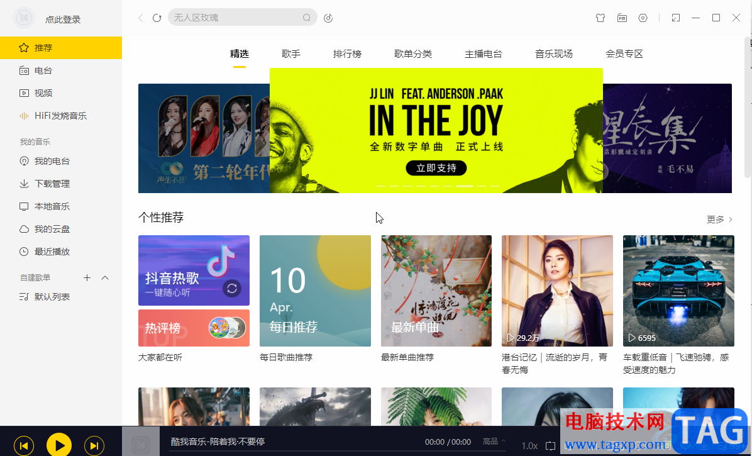The width and height of the screenshot is (752, 456).
Task: Click the 立即支持 banner button
Action: click(x=436, y=168)
